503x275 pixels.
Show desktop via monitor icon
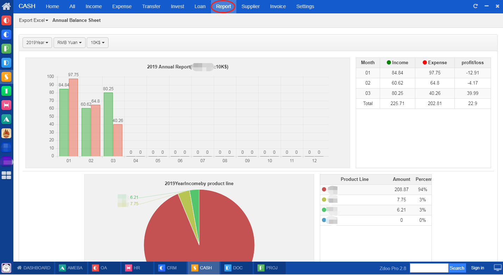pos(498,268)
